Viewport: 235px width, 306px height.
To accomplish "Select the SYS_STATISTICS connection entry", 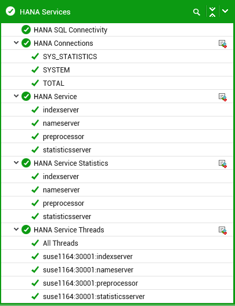I will click(x=117, y=57).
